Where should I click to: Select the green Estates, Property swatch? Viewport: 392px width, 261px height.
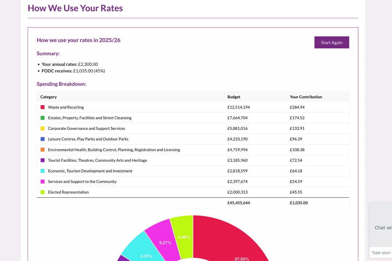pos(42,118)
